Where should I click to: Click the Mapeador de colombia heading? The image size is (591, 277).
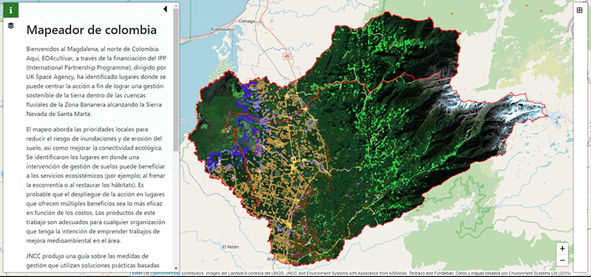tap(91, 30)
